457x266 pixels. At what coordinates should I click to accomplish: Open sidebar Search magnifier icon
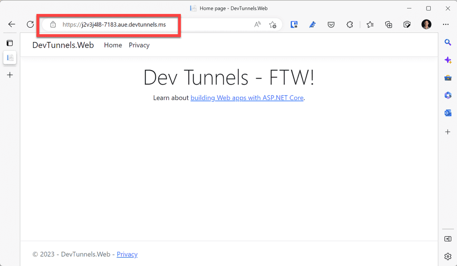coord(448,42)
